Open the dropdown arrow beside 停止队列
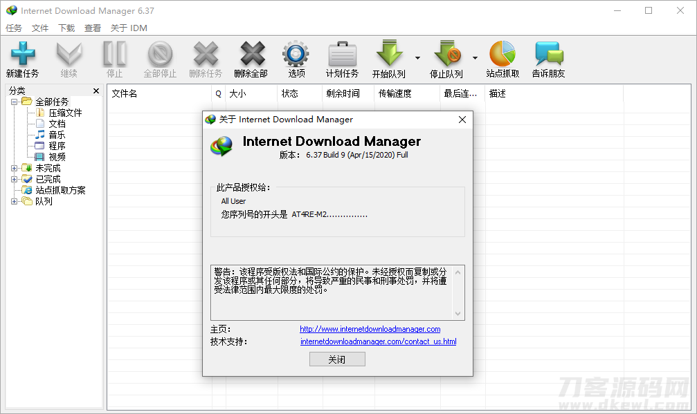The width and height of the screenshot is (697, 414). pyautogui.click(x=476, y=58)
